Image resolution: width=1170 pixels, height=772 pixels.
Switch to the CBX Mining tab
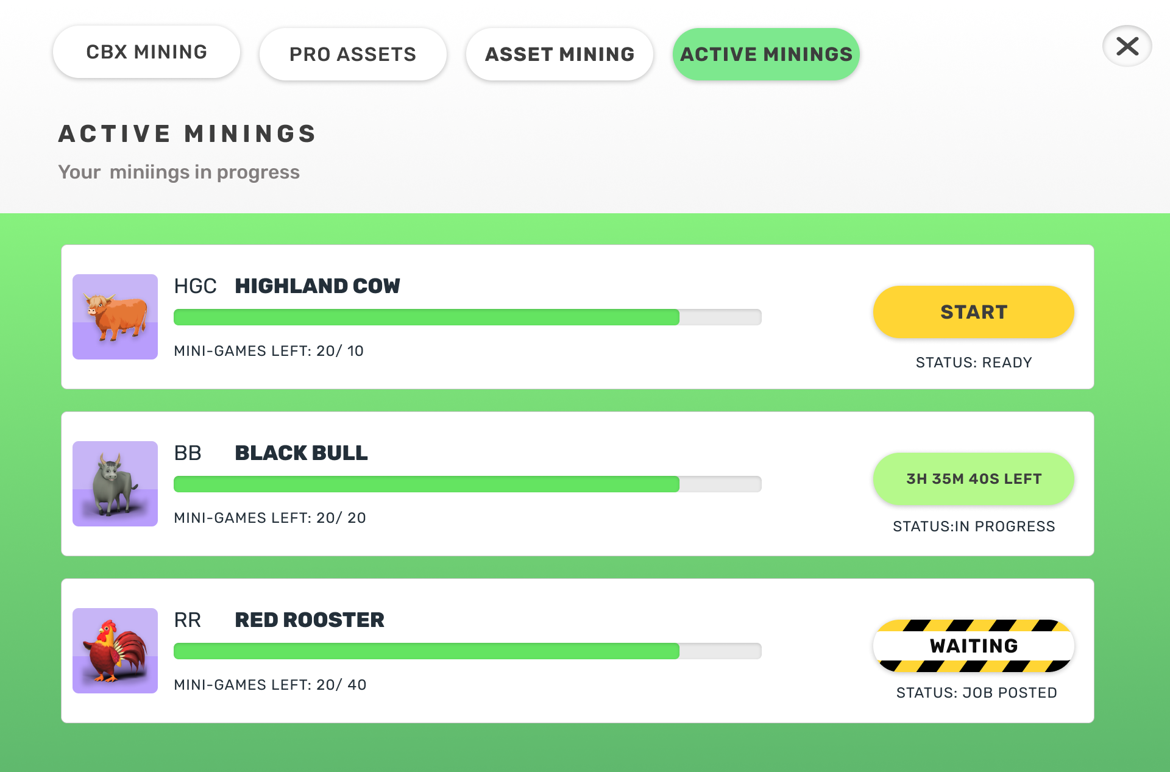[x=146, y=52]
